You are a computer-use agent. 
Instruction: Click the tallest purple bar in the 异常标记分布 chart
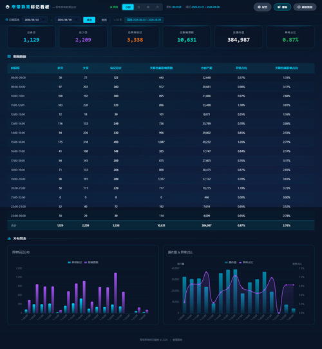115,293
